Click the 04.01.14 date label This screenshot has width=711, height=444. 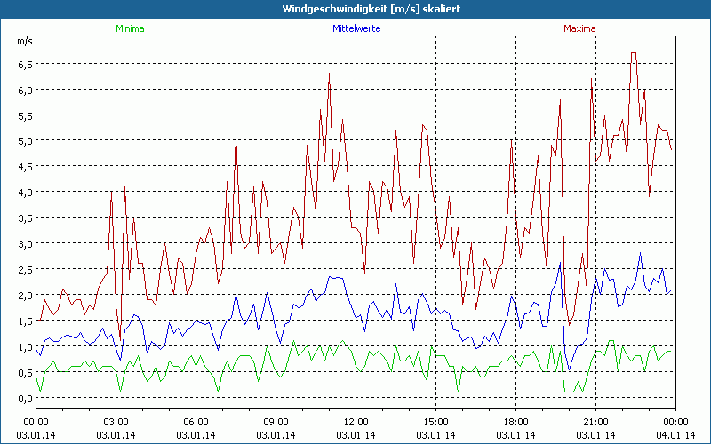tap(675, 434)
